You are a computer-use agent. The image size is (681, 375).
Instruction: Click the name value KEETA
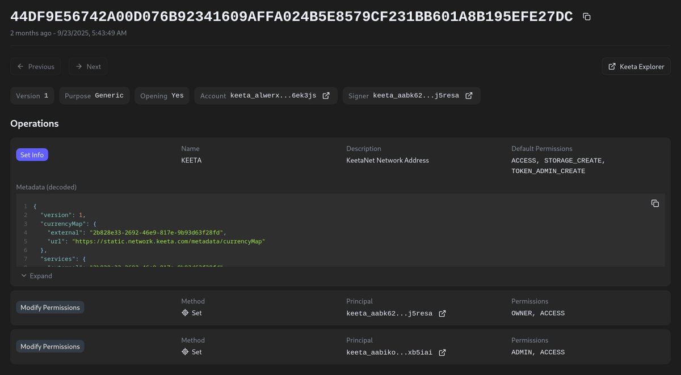coord(191,160)
